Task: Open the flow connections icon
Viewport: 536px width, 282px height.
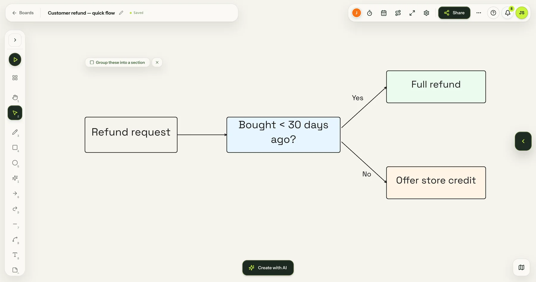Action: [398, 13]
